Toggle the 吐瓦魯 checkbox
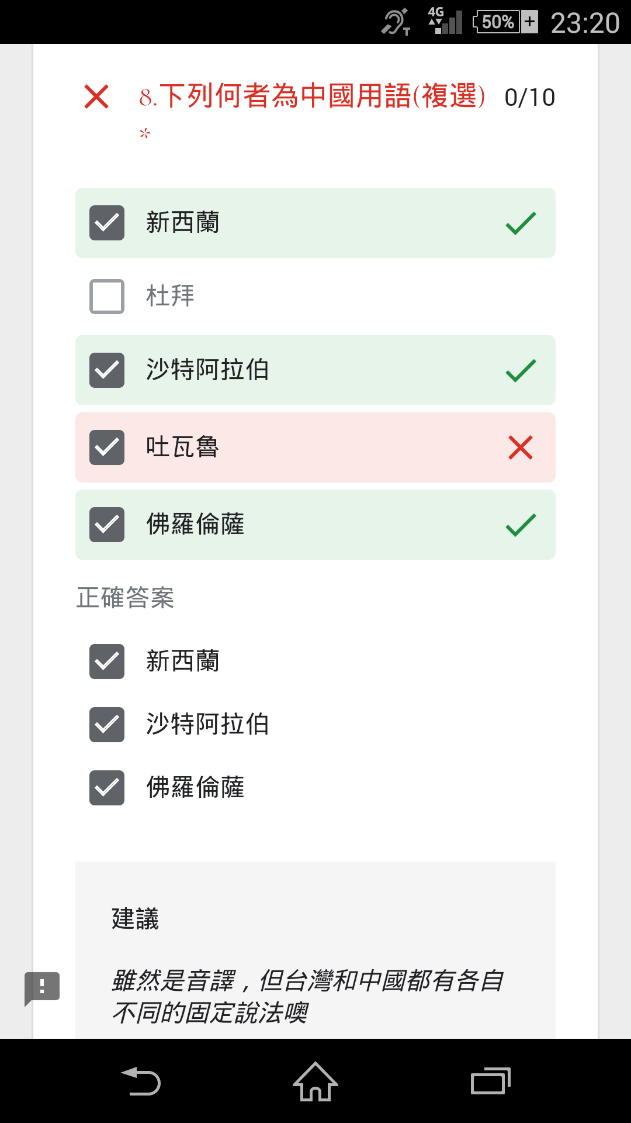This screenshot has height=1123, width=631. [107, 447]
